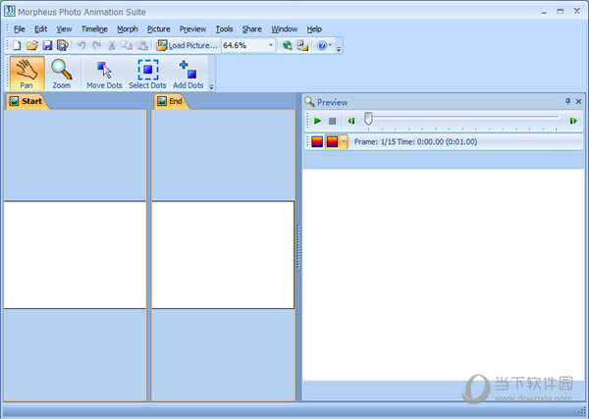Switch to the End picture tab
This screenshot has width=589, height=419.
tap(170, 101)
